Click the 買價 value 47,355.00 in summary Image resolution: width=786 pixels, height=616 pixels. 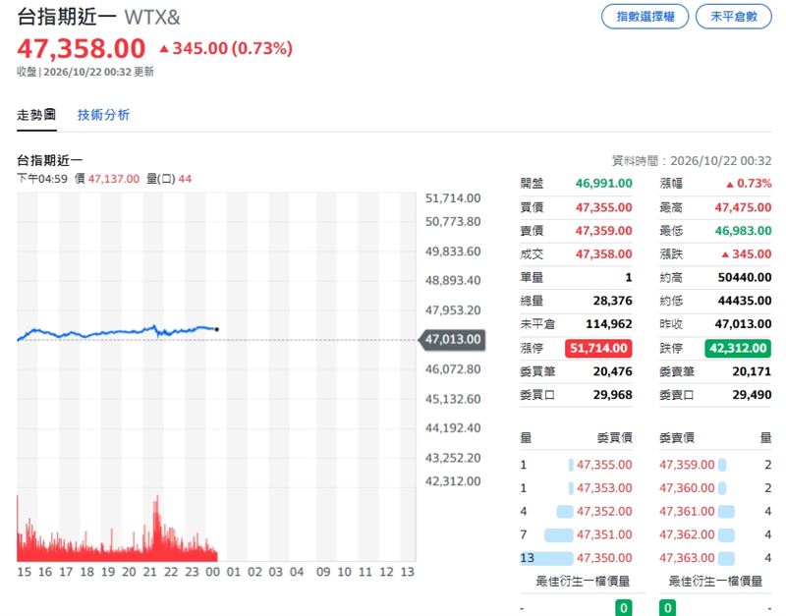tap(603, 207)
